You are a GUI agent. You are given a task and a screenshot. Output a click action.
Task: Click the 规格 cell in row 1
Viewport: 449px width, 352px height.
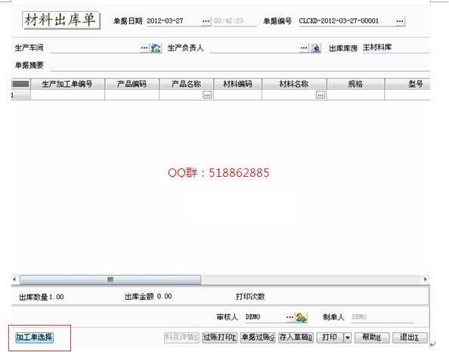pyautogui.click(x=356, y=95)
